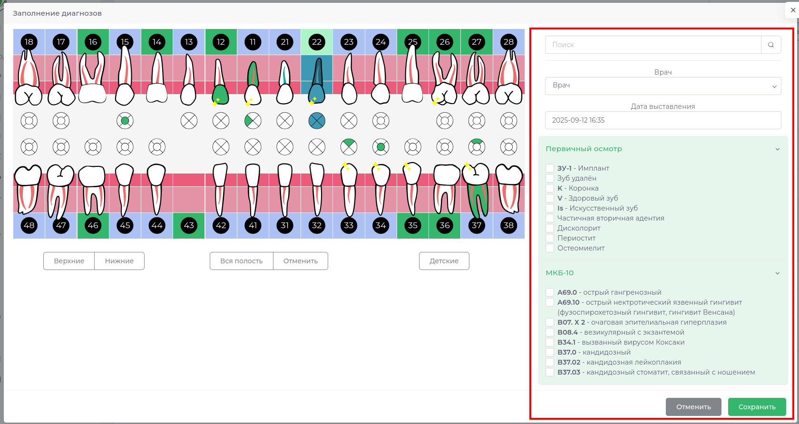Screen dimensions: 799x424
Task: Check A69.0 острый гангренозный diagnosis
Action: pyautogui.click(x=550, y=292)
